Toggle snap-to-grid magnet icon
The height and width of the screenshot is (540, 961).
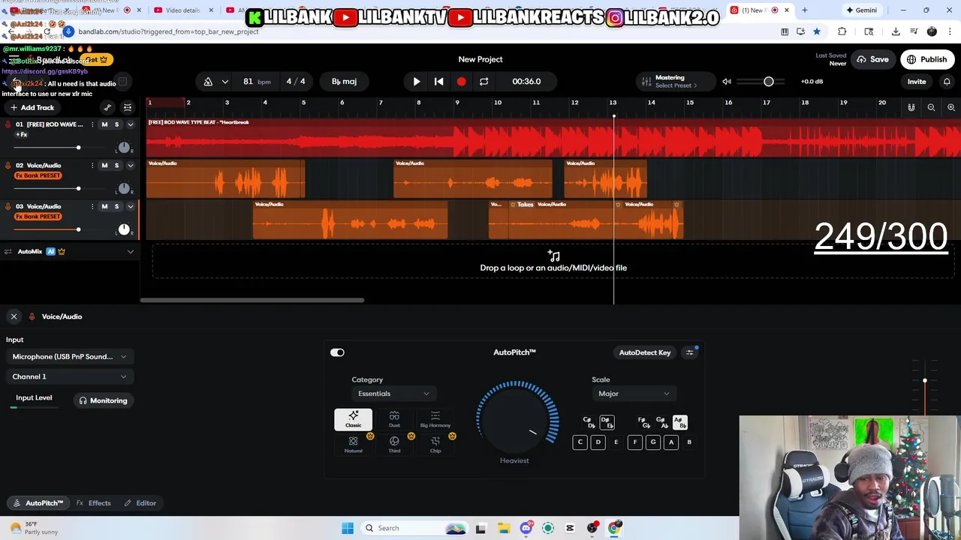[x=911, y=107]
